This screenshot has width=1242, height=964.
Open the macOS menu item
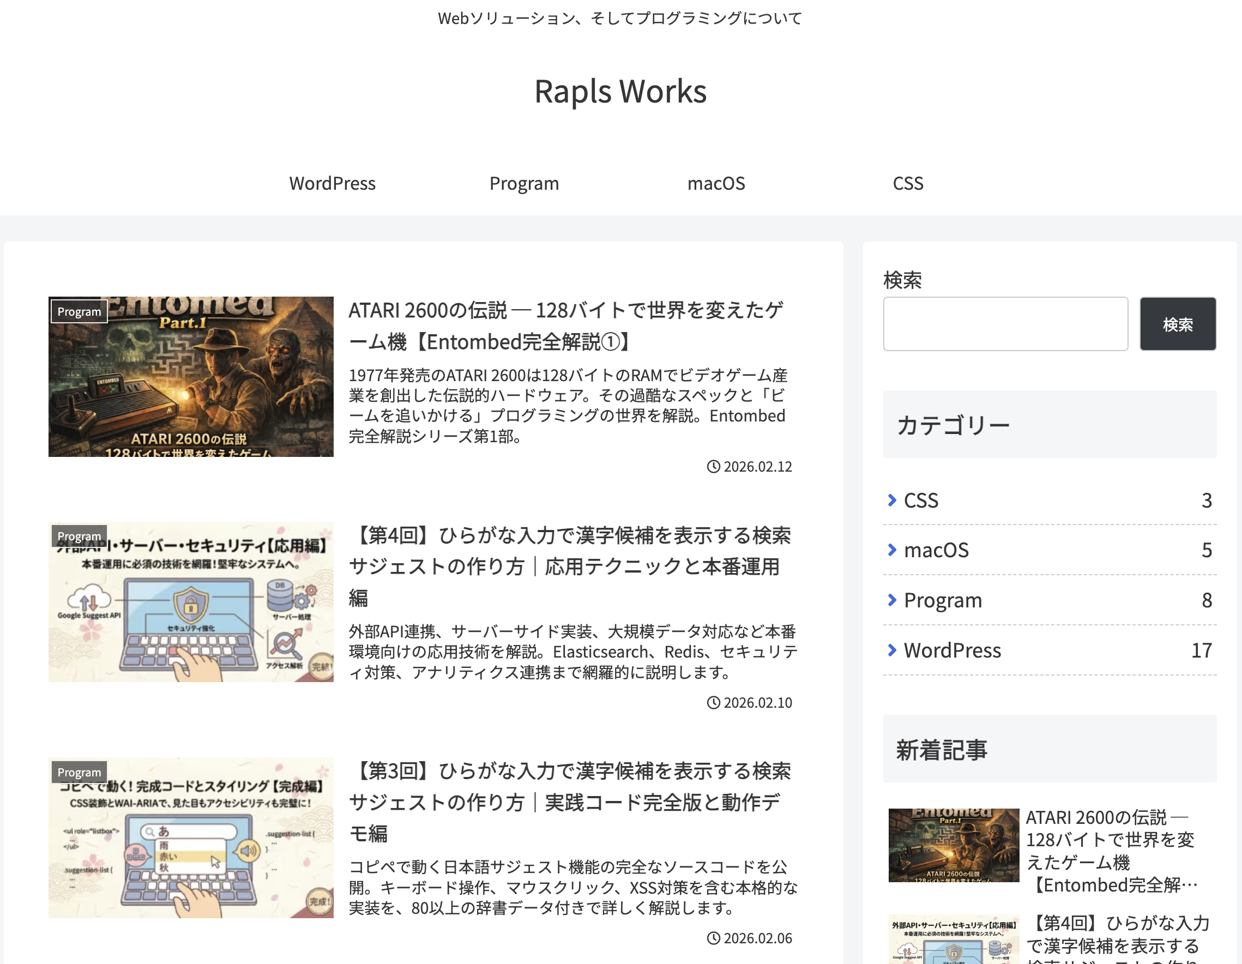pyautogui.click(x=716, y=183)
